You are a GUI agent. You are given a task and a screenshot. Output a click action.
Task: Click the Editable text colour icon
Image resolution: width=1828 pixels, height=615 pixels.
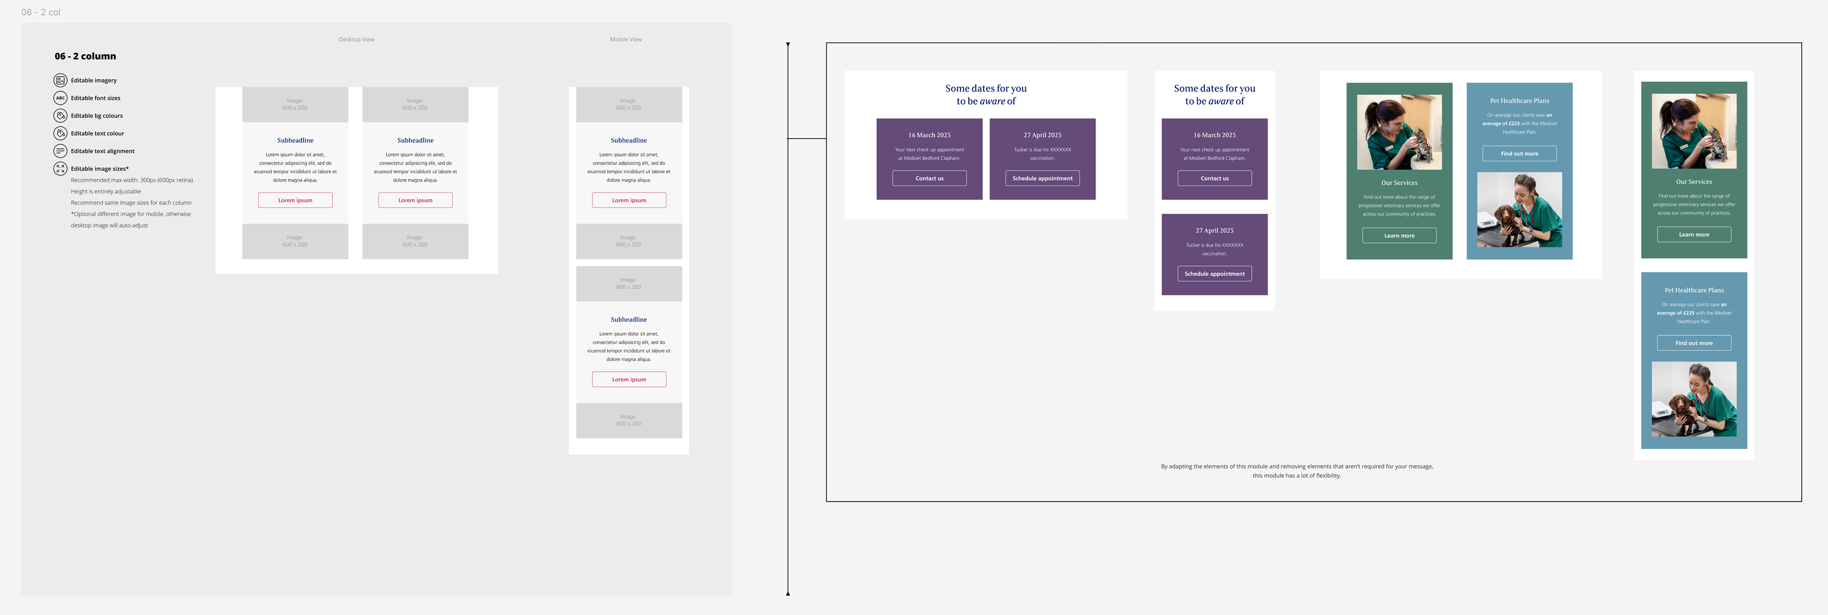(60, 133)
